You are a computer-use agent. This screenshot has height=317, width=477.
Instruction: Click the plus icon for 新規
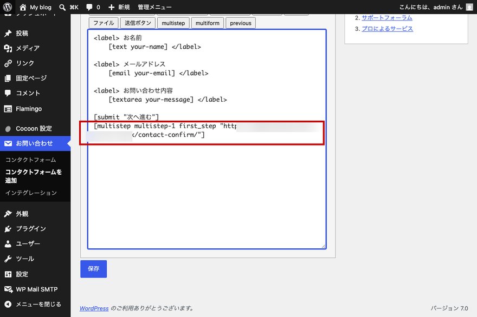pyautogui.click(x=111, y=7)
